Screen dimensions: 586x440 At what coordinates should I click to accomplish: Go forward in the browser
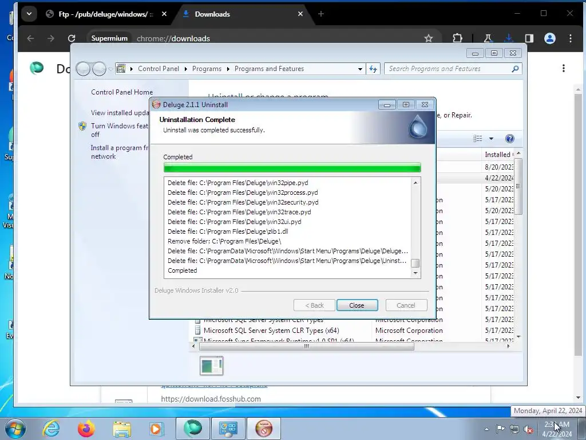coord(51,38)
